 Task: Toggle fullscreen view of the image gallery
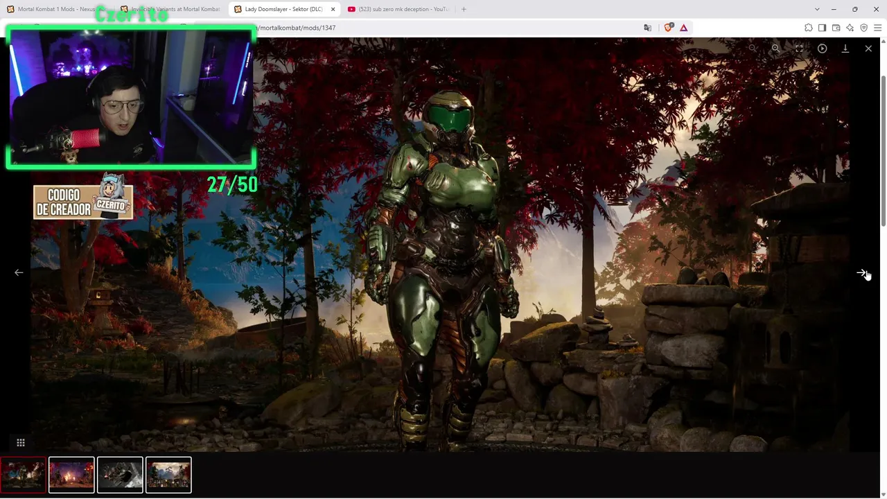point(799,49)
